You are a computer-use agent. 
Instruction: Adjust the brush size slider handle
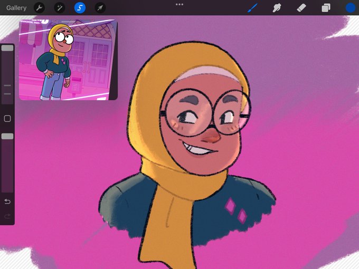(7, 48)
